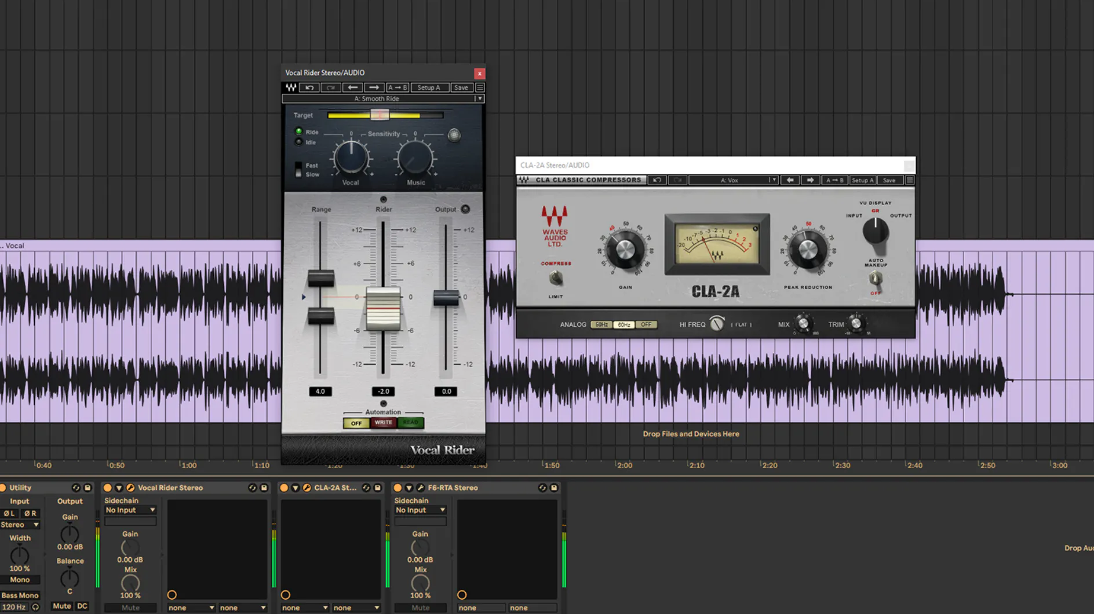Collapse parameters of F6-RTA device triangle
This screenshot has height=614, width=1094.
[409, 488]
